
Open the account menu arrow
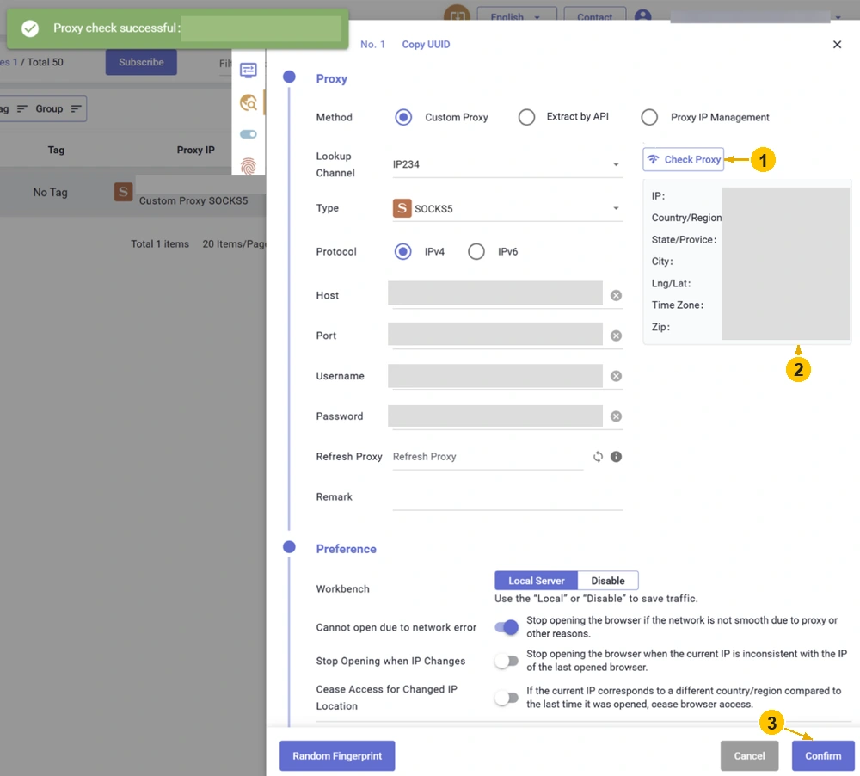coord(838,17)
